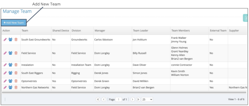The image size is (249, 106).
Task: Click team member William Norton
Action: (x=180, y=75)
